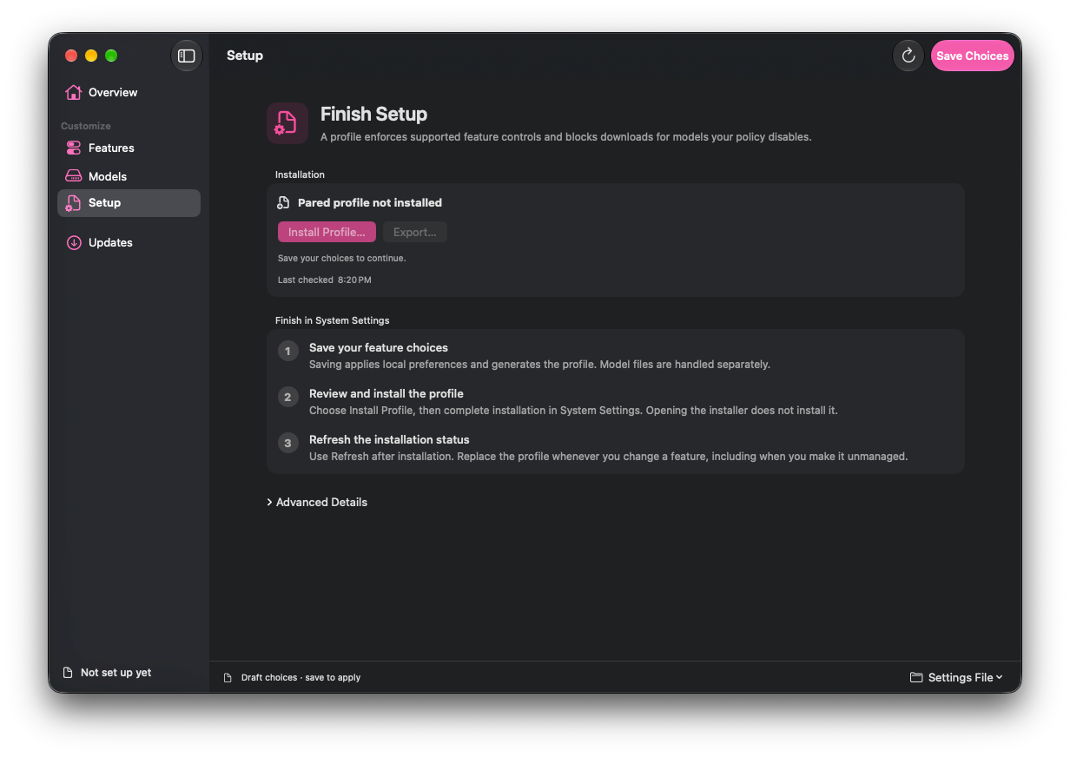Image resolution: width=1070 pixels, height=757 pixels.
Task: Select the Setup sidebar item
Action: click(129, 203)
